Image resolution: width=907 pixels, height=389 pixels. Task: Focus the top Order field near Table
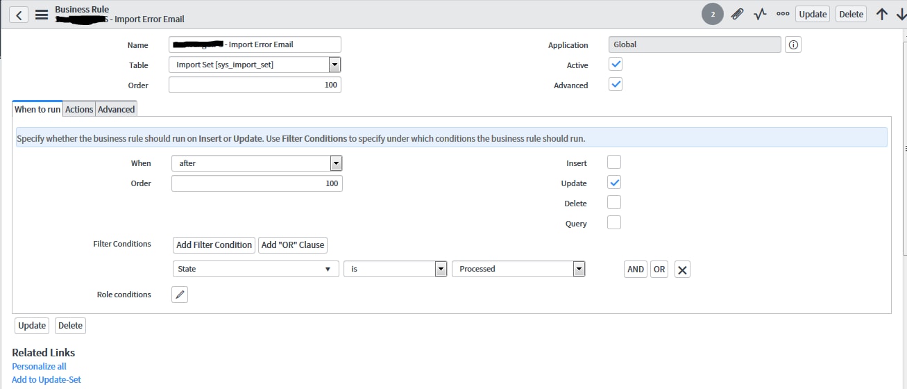[255, 85]
